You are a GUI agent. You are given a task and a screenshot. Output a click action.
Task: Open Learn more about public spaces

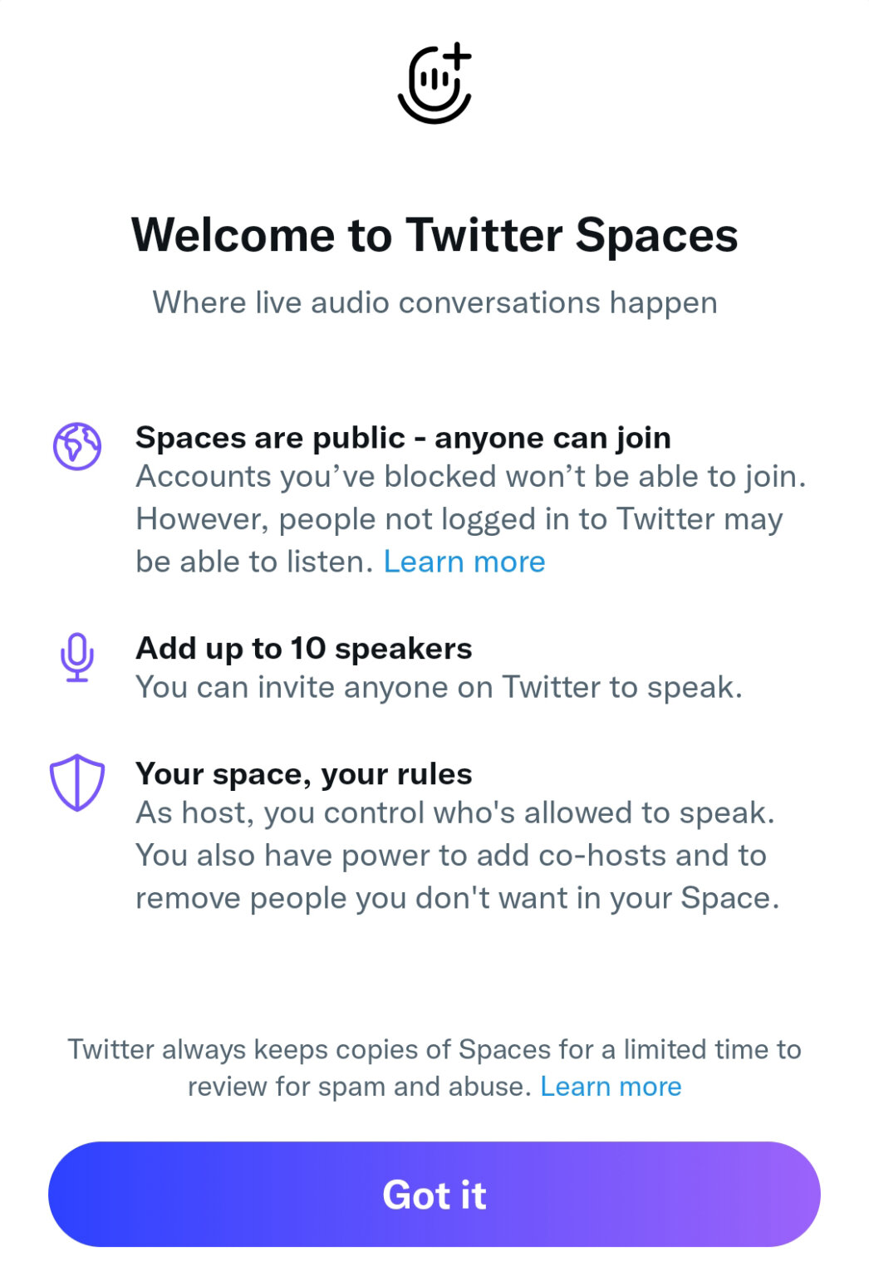[x=464, y=561]
